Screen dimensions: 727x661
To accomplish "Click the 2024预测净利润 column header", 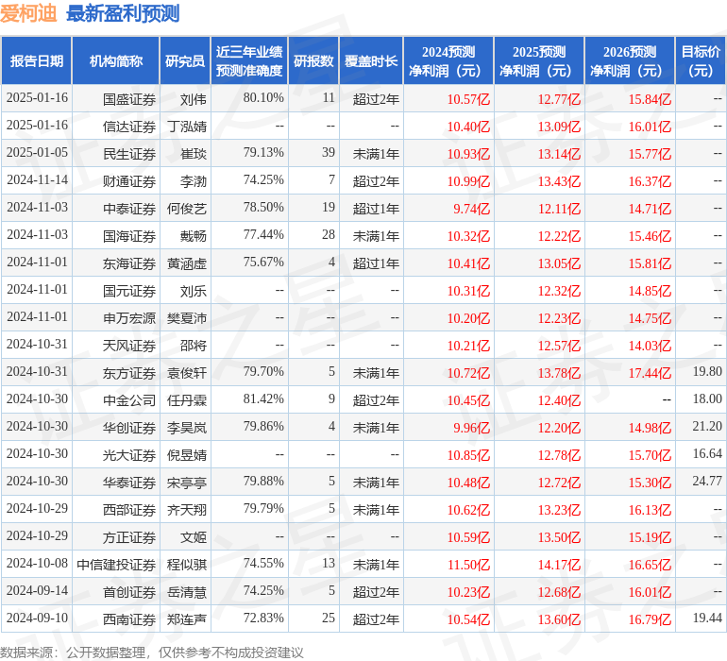I will 448,60.
